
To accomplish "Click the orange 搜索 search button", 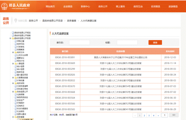I will point(155,43).
